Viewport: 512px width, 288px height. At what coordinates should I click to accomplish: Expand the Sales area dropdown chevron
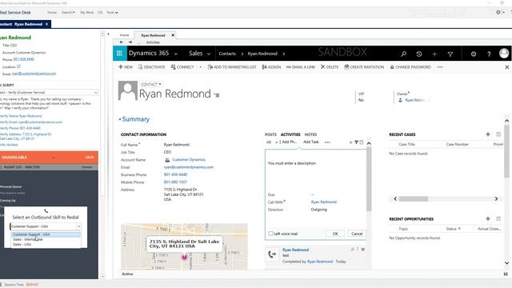pos(209,54)
